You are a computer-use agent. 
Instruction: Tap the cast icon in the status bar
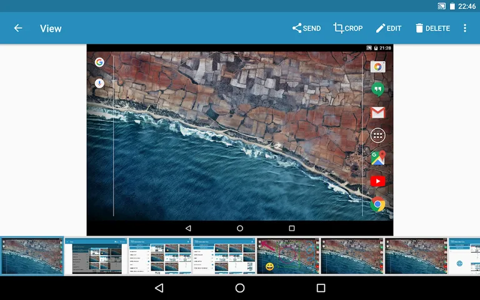(441, 6)
